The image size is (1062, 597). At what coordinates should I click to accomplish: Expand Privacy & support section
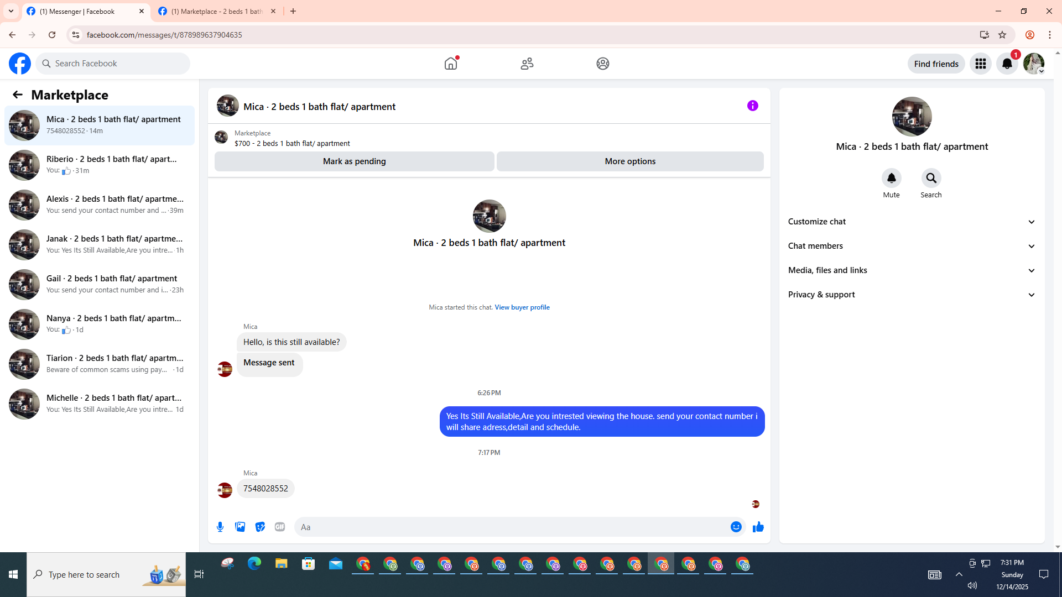point(912,295)
